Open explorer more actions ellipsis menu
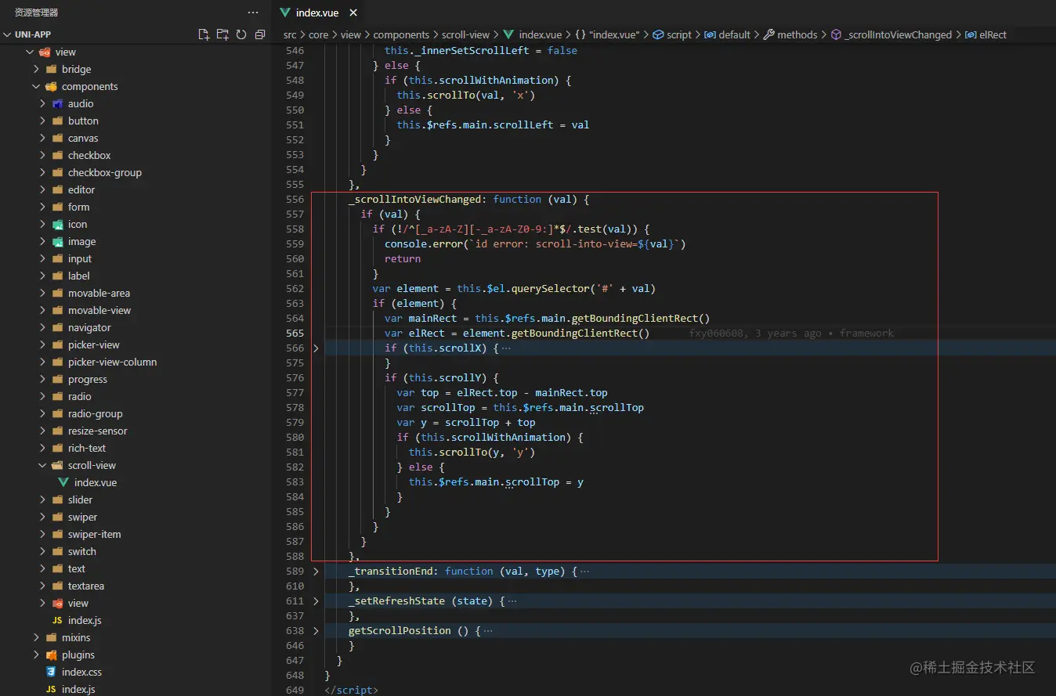Viewport: 1056px width, 696px height. pos(253,13)
